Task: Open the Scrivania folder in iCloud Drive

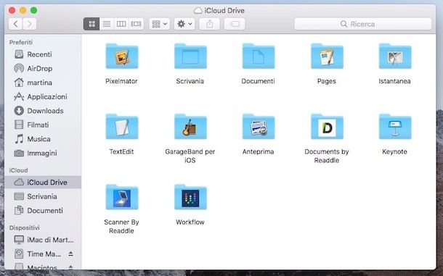Action: (190, 56)
